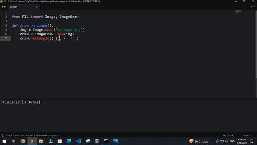Switch the ENG input language indicator
The width and height of the screenshot is (257, 145).
232,141
